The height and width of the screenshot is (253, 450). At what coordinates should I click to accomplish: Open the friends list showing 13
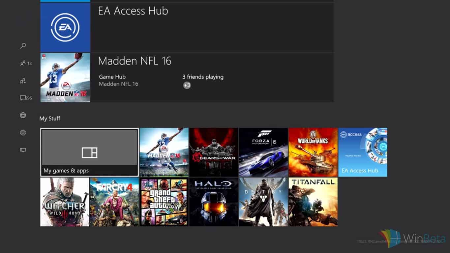26,63
